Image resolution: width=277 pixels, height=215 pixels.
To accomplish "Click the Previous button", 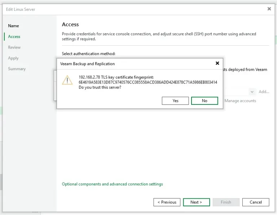I will [167, 202].
